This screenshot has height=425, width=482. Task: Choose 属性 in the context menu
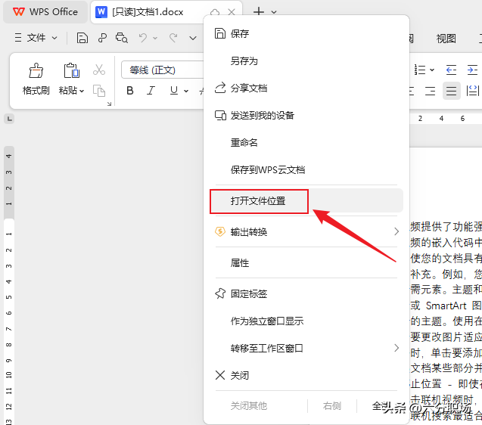306,262
